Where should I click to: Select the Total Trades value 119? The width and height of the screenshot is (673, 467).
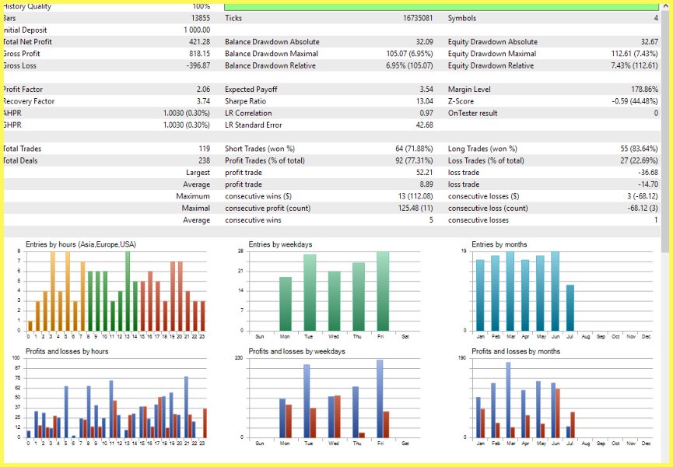point(205,149)
